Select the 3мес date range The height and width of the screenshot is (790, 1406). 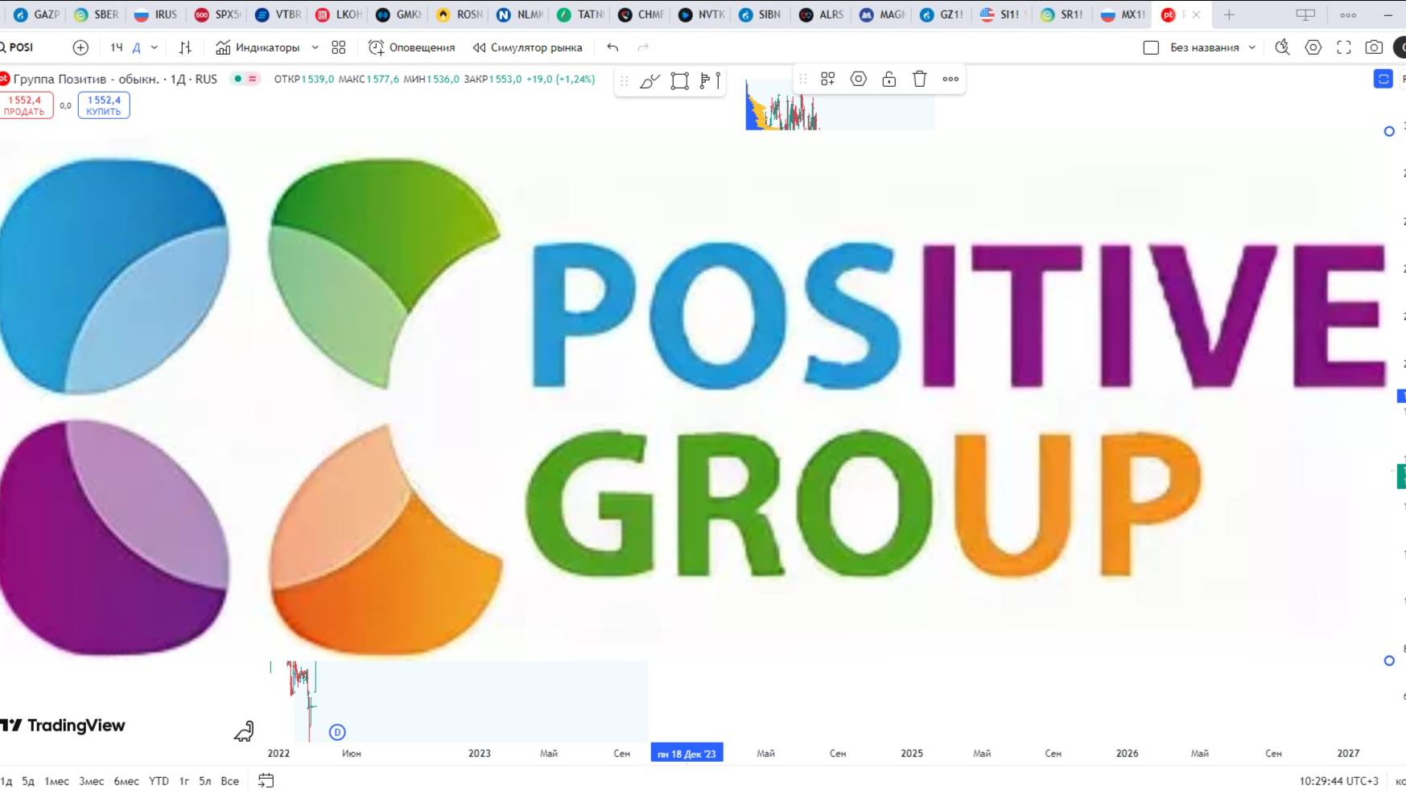(x=92, y=781)
